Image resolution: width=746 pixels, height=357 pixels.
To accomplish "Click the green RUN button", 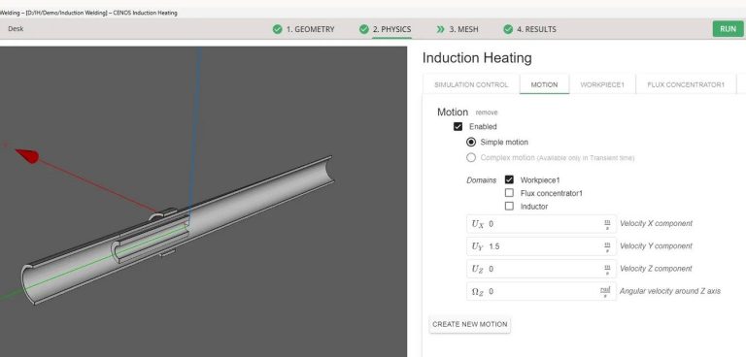I will coord(728,29).
